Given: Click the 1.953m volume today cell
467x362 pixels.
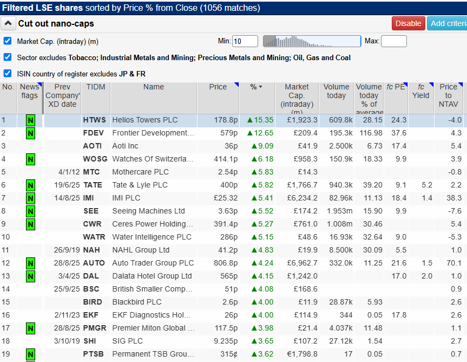Looking at the screenshot, I should click(339, 211).
